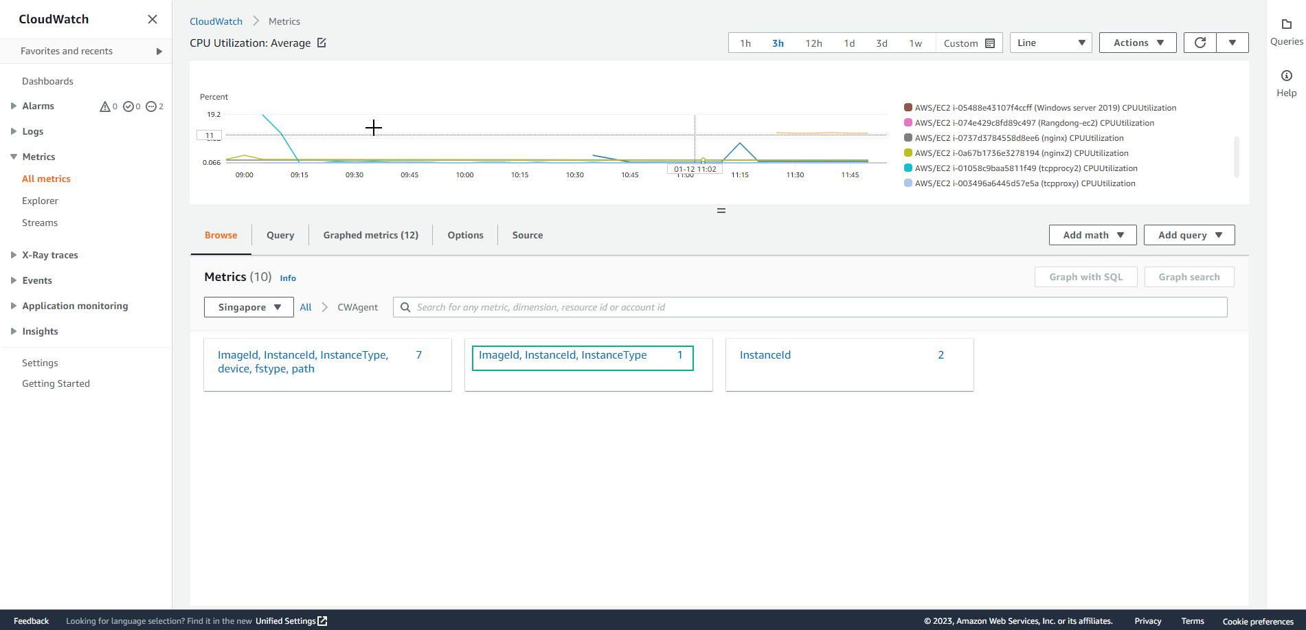Select the 1w time range
Viewport: 1306px width, 630px height.
point(916,43)
